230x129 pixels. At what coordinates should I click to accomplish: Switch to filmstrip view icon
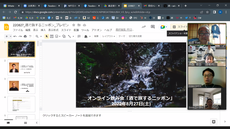pyautogui.click(x=8, y=123)
